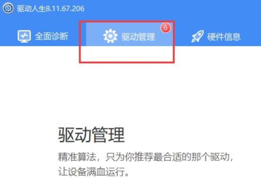
Task: Click the 管理 characters in the large heading
Action: pyautogui.click(x=108, y=134)
